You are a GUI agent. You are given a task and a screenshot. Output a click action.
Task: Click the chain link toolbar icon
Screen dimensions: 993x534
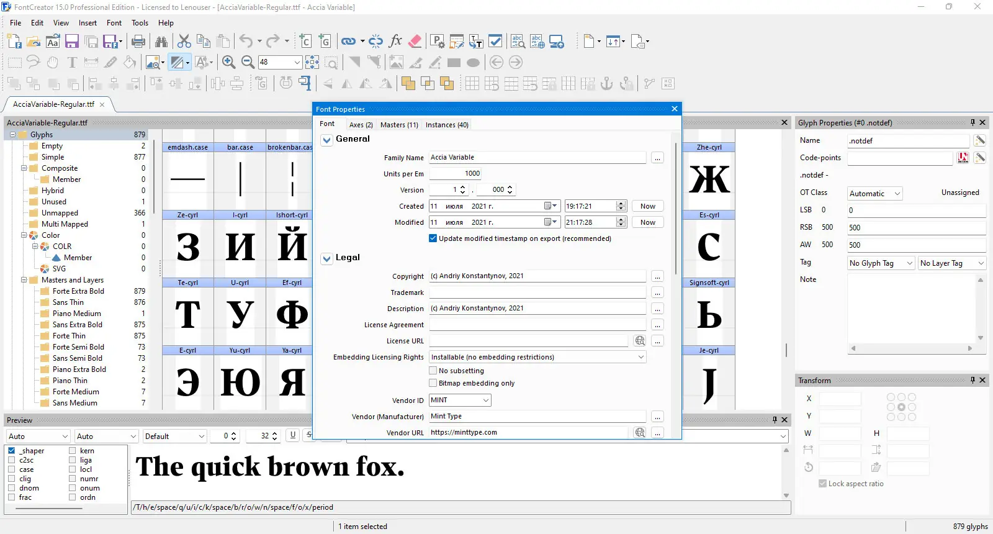349,42
